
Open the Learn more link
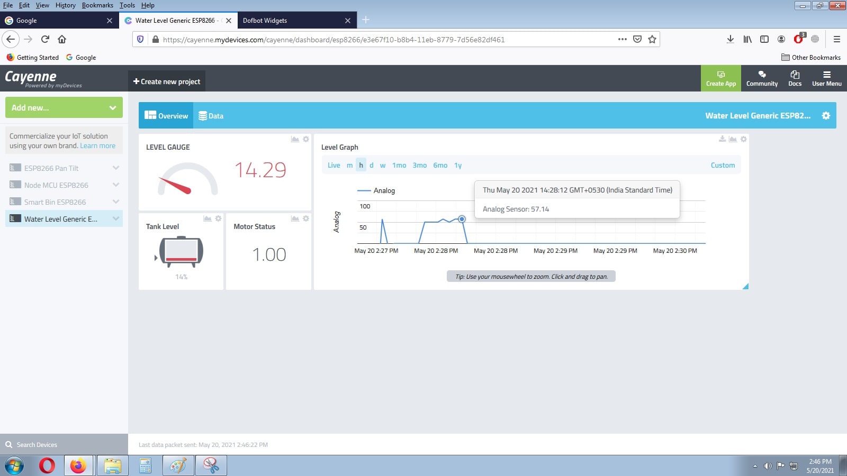point(97,145)
